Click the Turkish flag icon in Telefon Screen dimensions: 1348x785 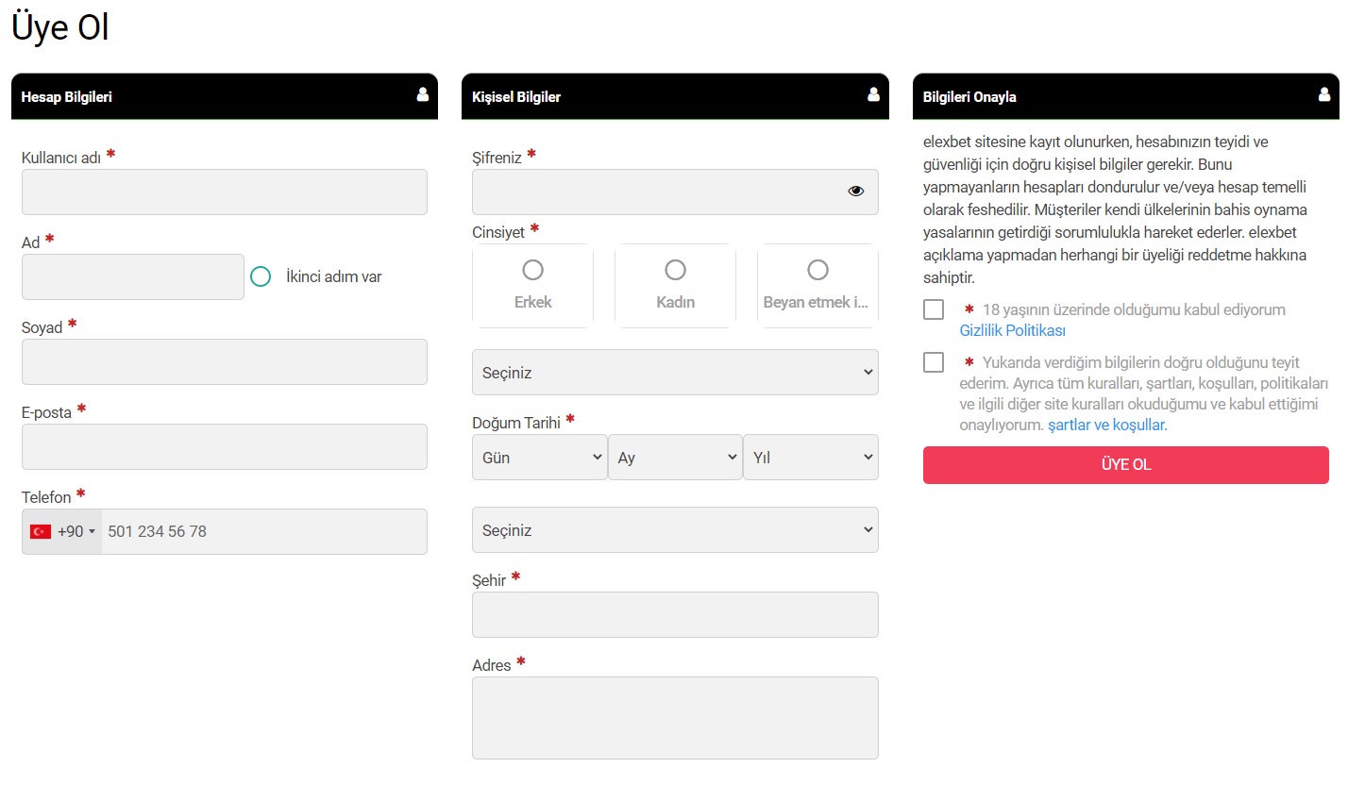[x=41, y=531]
